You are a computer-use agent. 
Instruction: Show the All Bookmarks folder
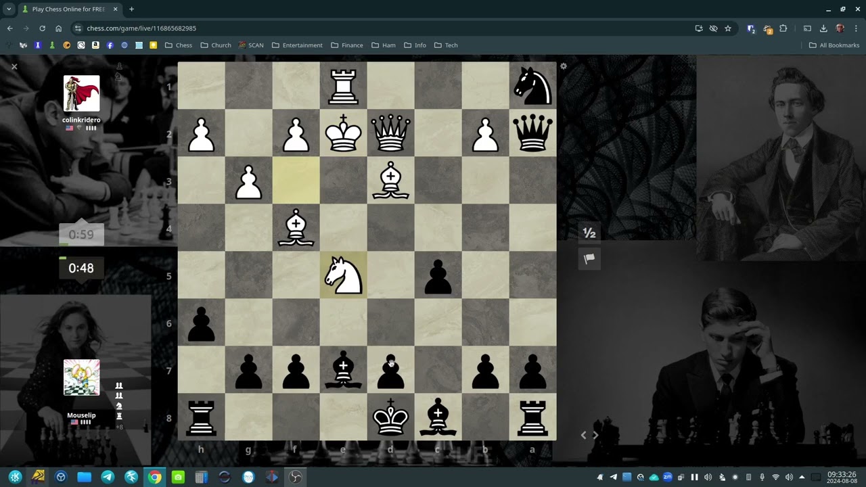[x=834, y=45]
